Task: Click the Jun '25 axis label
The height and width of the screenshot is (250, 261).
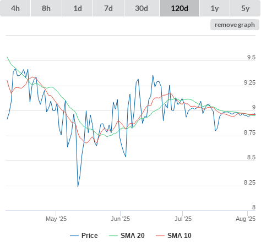Action: tap(120, 219)
